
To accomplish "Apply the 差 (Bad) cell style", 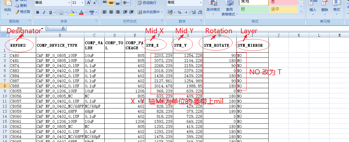I will (x=283, y=2).
